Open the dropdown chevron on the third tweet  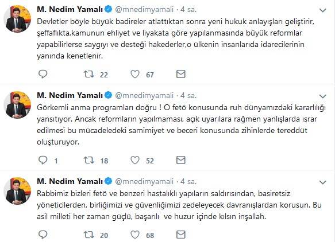tap(322, 182)
